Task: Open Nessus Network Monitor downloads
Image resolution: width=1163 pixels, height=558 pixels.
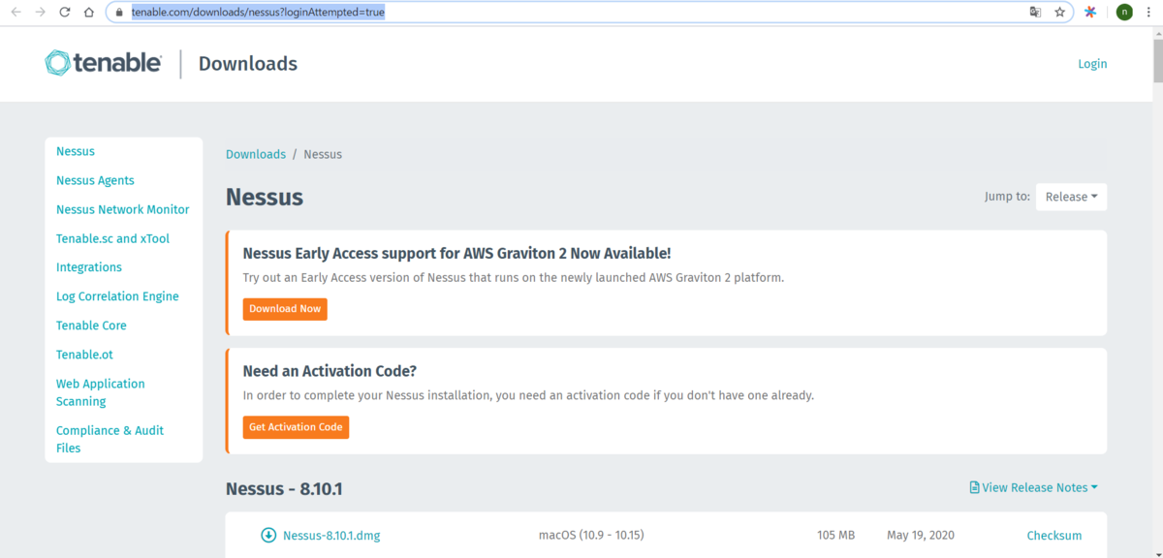Action: [x=123, y=209]
